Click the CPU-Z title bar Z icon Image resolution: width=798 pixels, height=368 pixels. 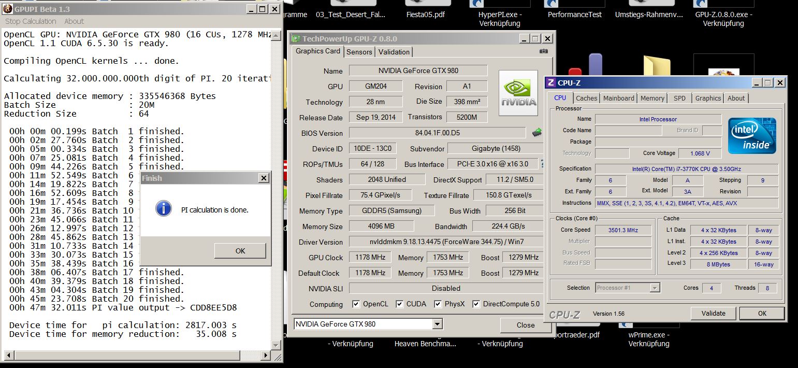click(x=550, y=82)
